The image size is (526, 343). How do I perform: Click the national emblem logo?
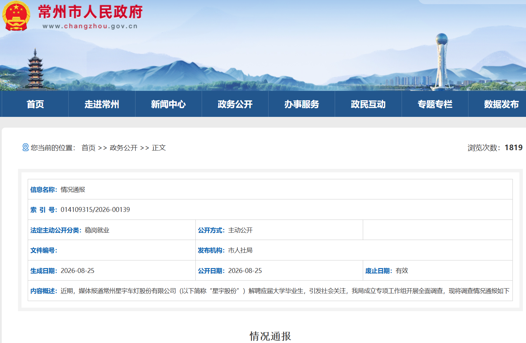pos(16,16)
